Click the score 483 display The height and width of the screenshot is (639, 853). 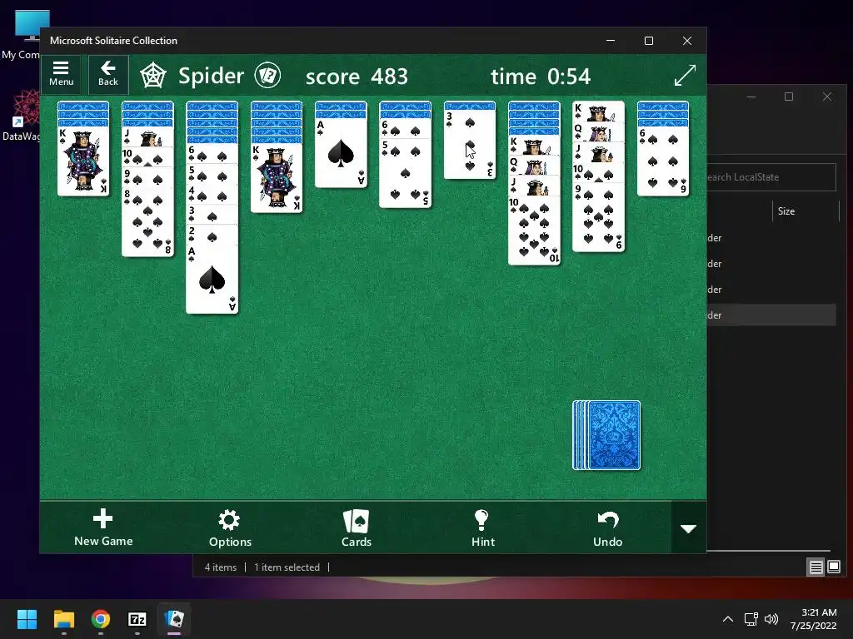pos(357,76)
